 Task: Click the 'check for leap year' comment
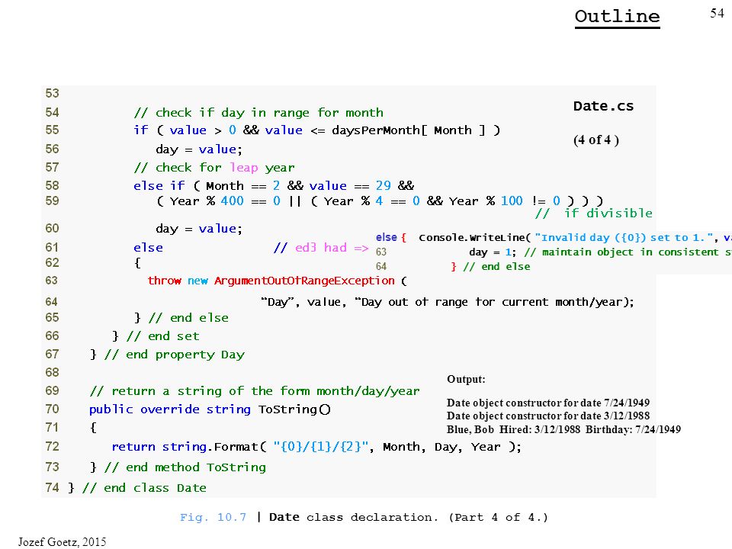tap(213, 168)
